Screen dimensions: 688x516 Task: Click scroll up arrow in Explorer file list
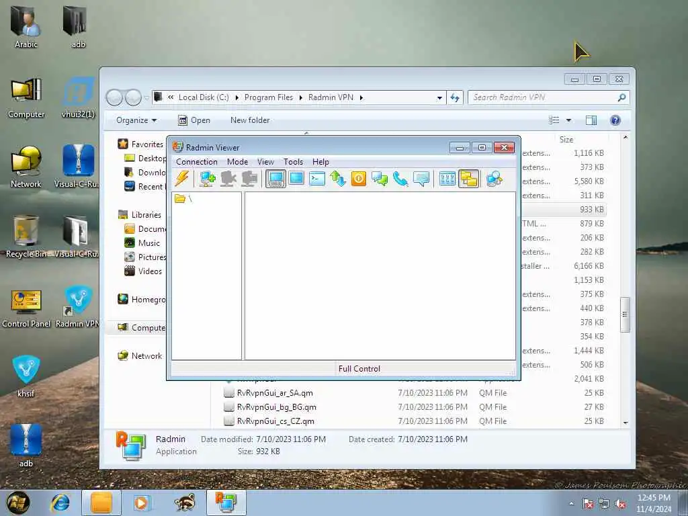click(x=626, y=138)
